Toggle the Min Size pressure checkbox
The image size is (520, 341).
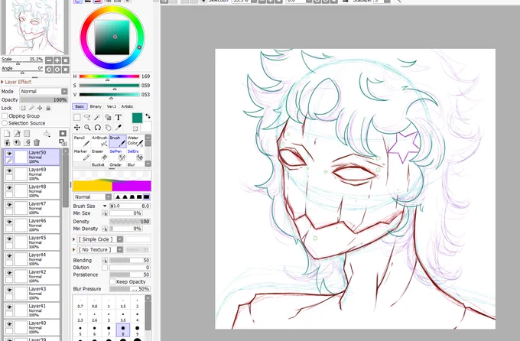[105, 213]
